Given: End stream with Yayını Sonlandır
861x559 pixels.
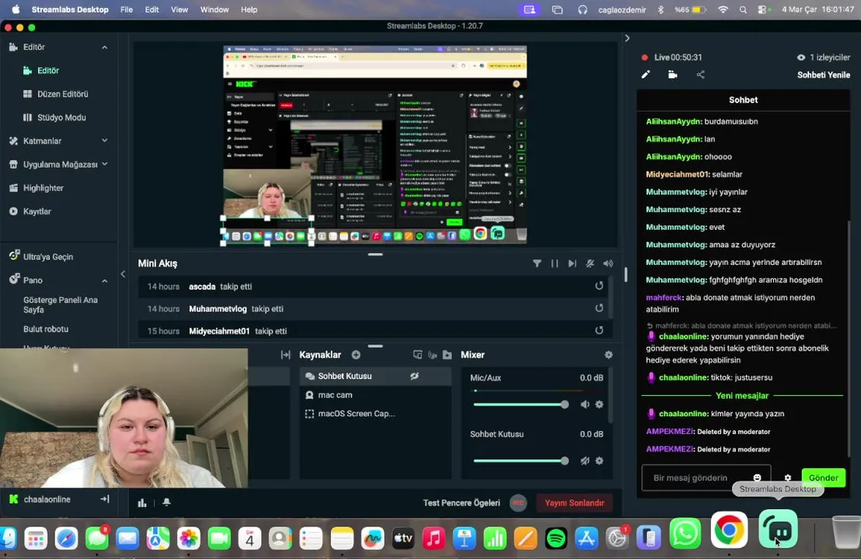Looking at the screenshot, I should [574, 503].
